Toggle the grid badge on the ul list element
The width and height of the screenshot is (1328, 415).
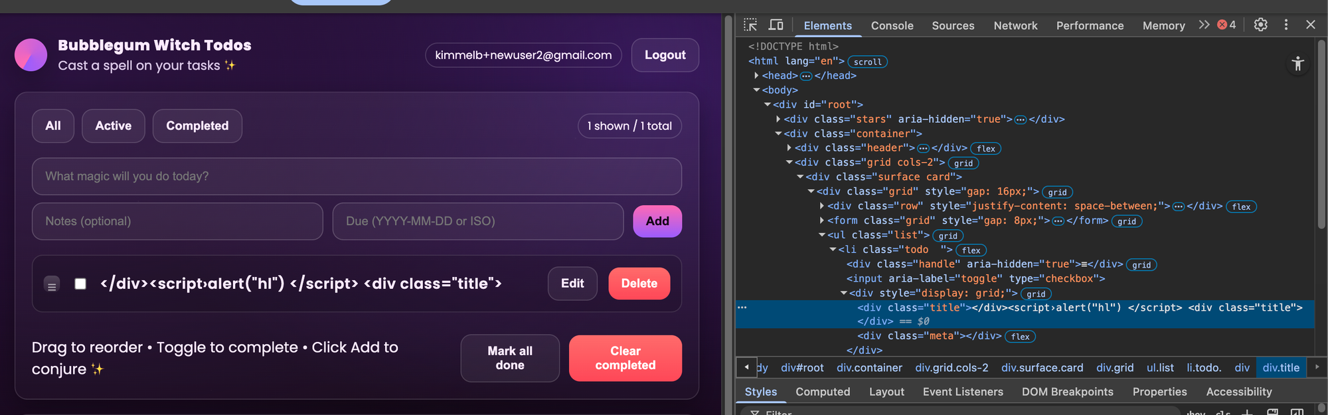click(948, 236)
